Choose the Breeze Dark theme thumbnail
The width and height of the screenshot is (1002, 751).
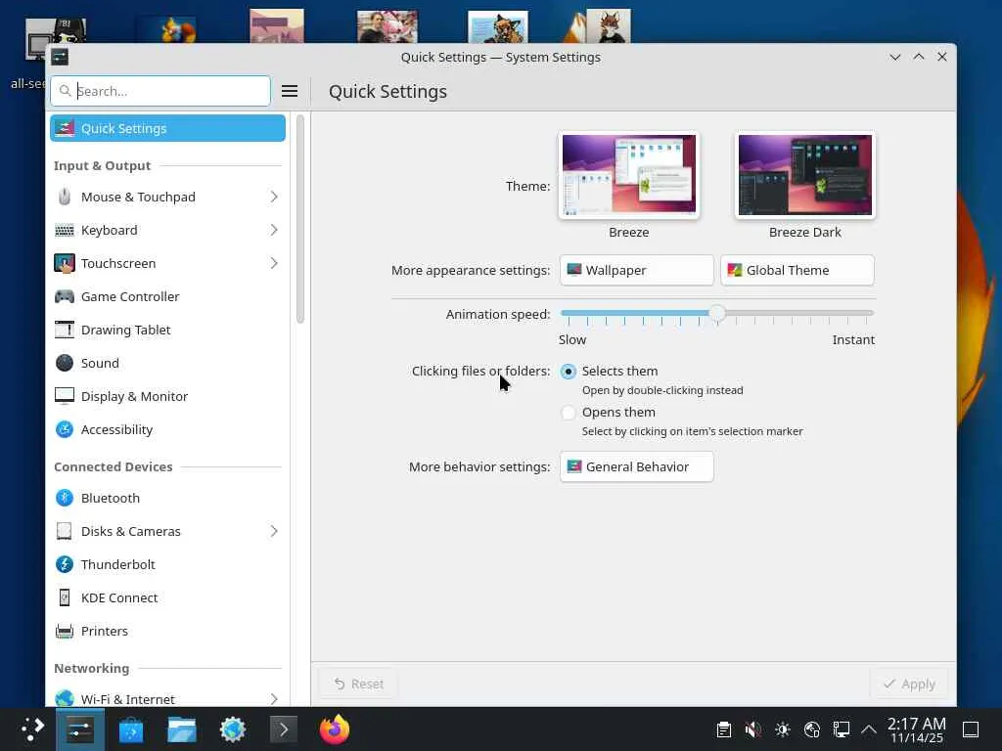click(805, 175)
